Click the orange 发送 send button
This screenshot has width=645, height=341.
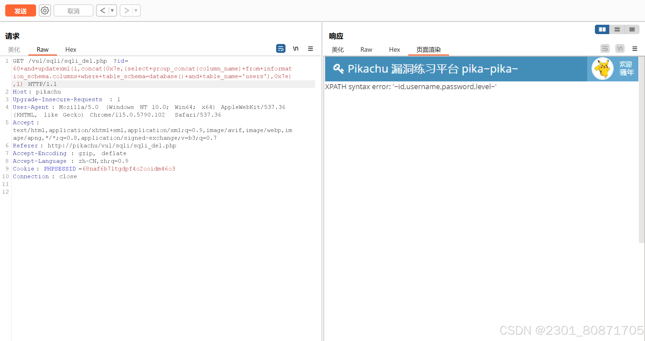tap(20, 11)
